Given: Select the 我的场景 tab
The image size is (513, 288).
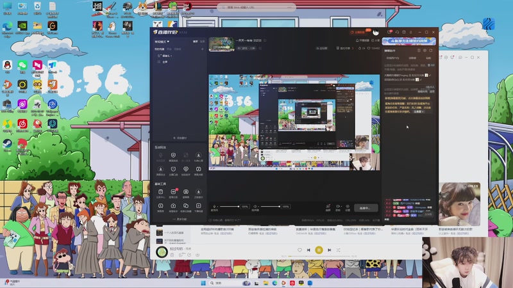Looking at the screenshot, I should [x=159, y=49].
